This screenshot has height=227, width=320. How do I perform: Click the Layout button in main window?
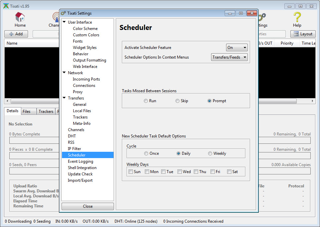[x=303, y=34]
